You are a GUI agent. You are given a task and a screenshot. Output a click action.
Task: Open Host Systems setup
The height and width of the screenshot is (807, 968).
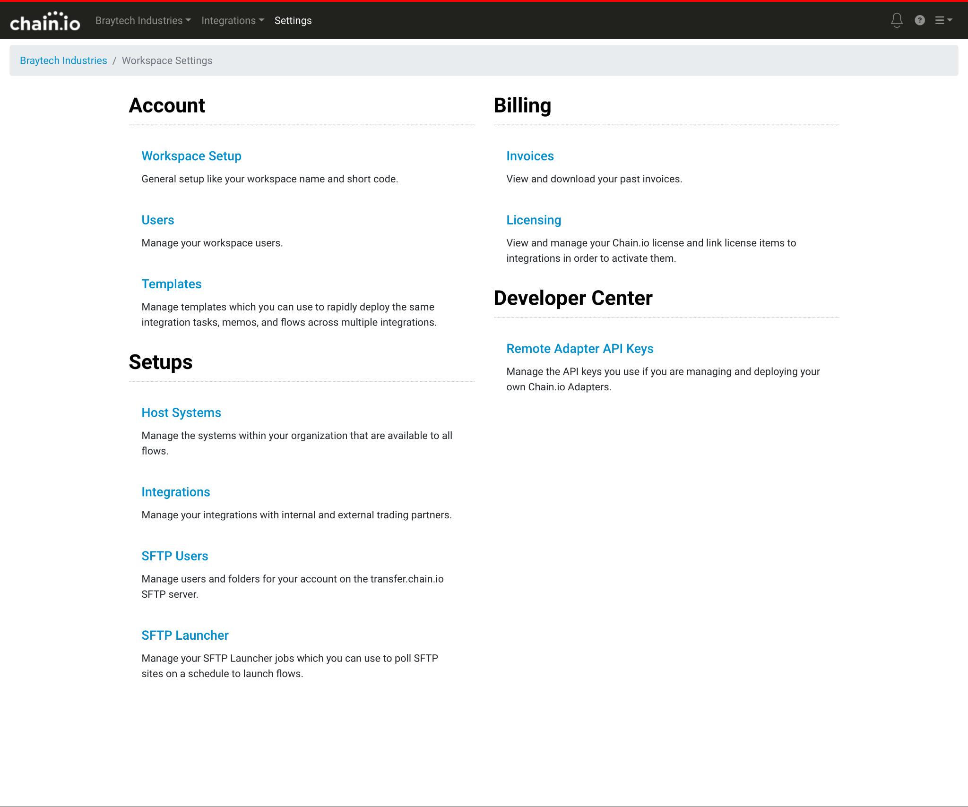tap(181, 412)
